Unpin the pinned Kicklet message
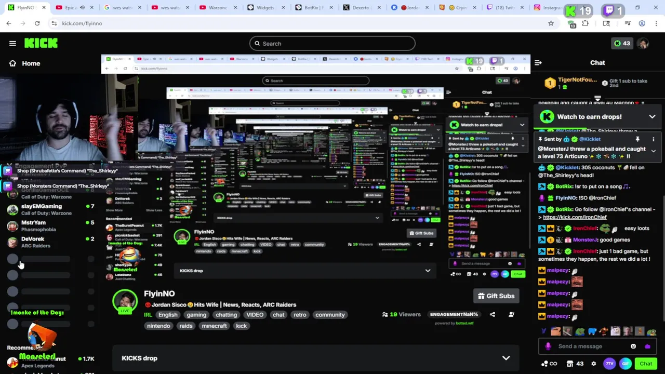The image size is (665, 374). [x=637, y=139]
